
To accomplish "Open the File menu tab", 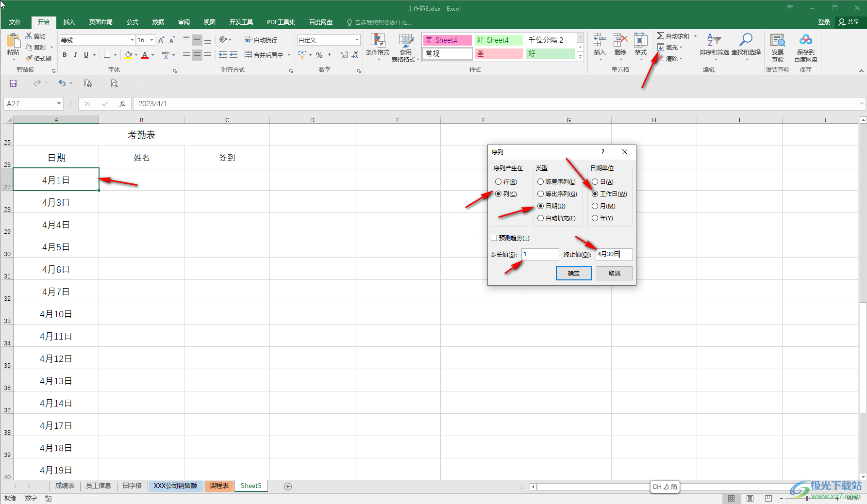I will (15, 22).
